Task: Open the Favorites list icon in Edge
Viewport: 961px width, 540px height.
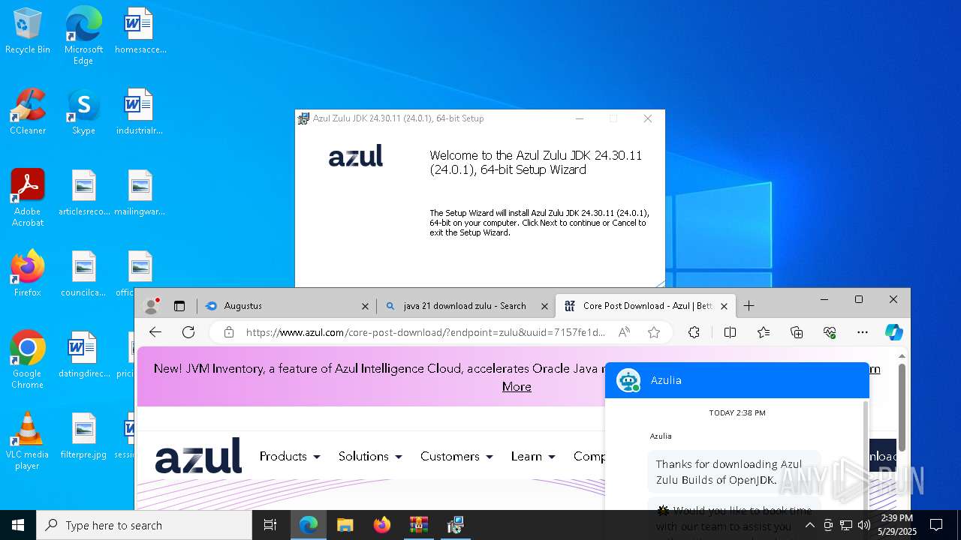Action: (764, 332)
